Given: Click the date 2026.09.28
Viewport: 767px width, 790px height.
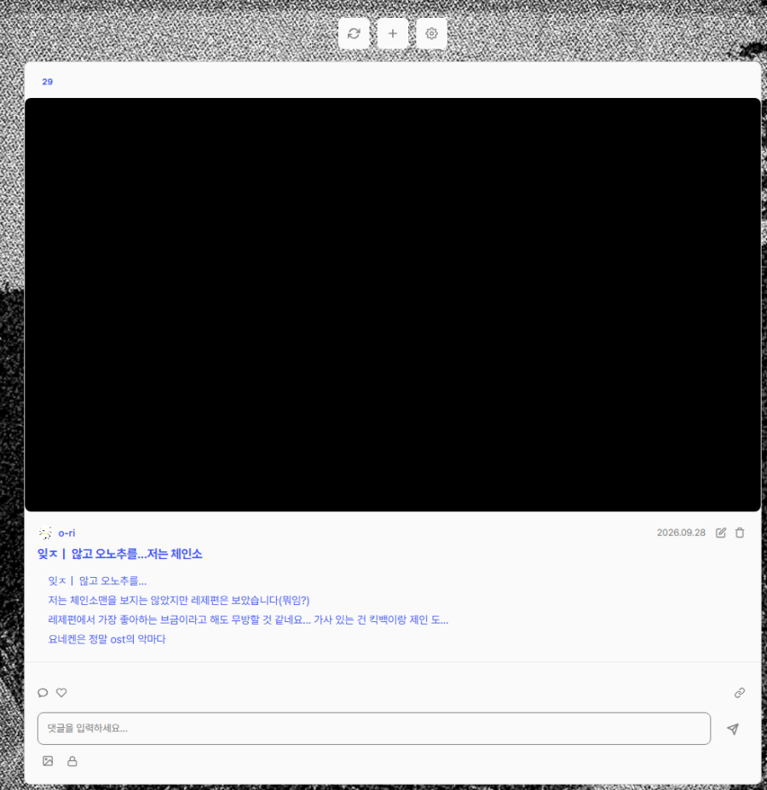Looking at the screenshot, I should [x=681, y=533].
